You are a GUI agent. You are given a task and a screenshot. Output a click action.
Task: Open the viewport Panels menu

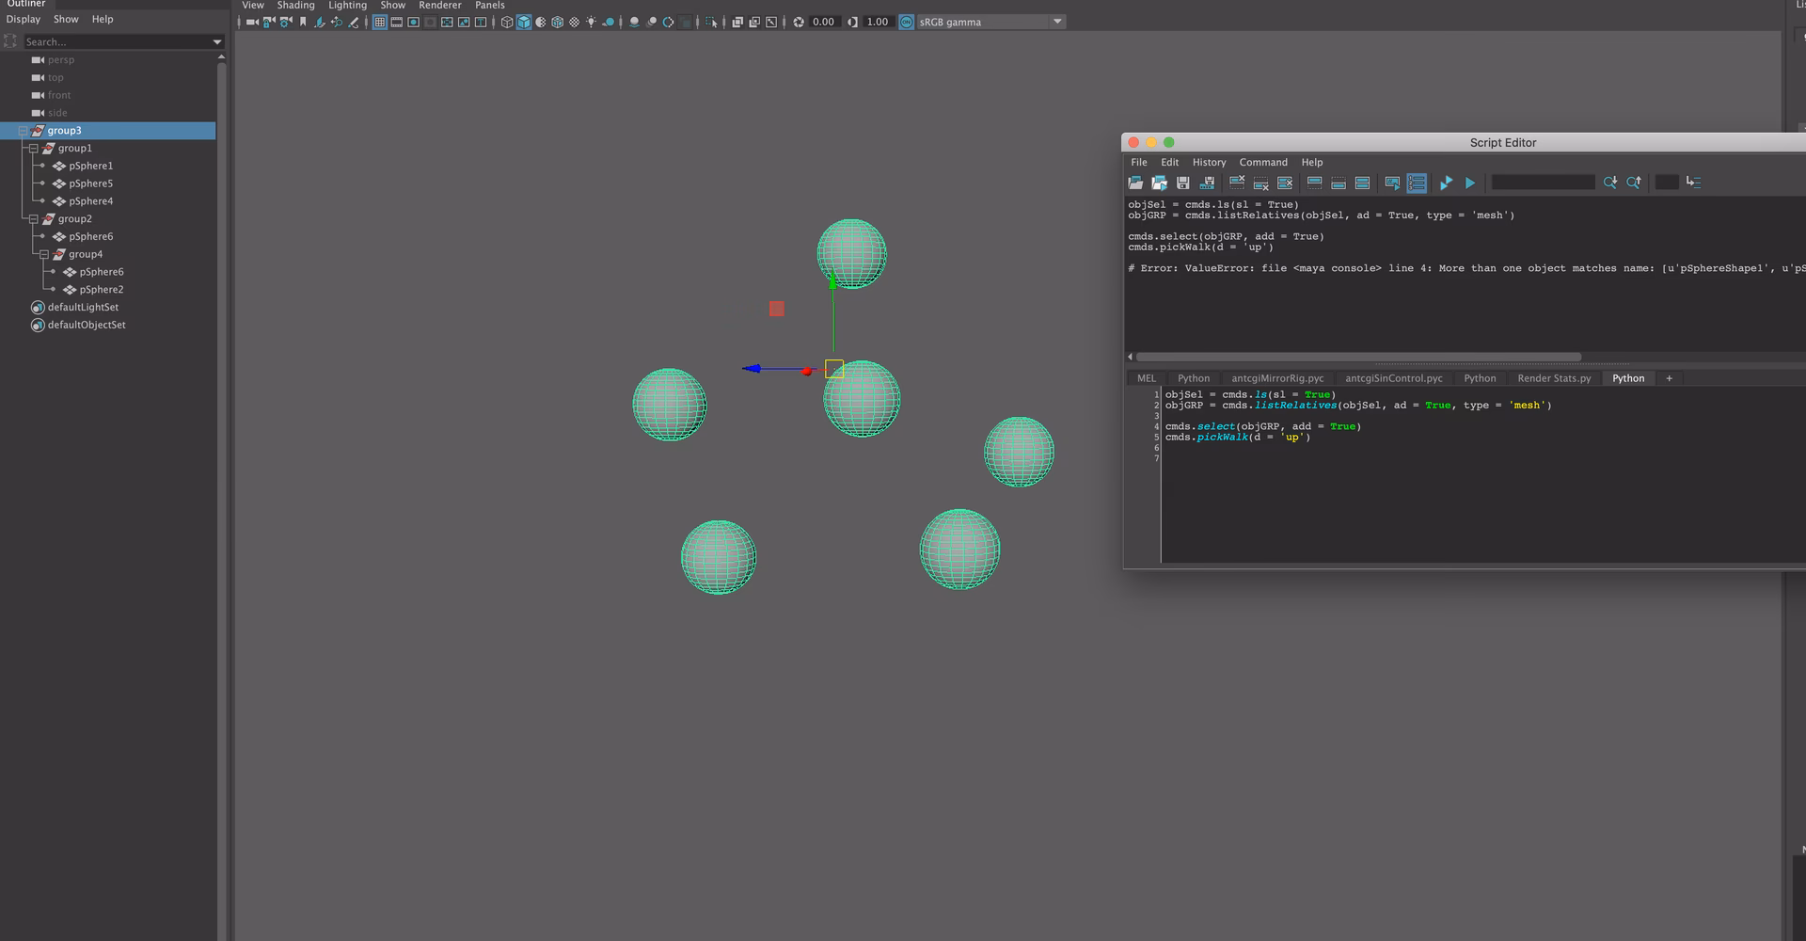[489, 6]
